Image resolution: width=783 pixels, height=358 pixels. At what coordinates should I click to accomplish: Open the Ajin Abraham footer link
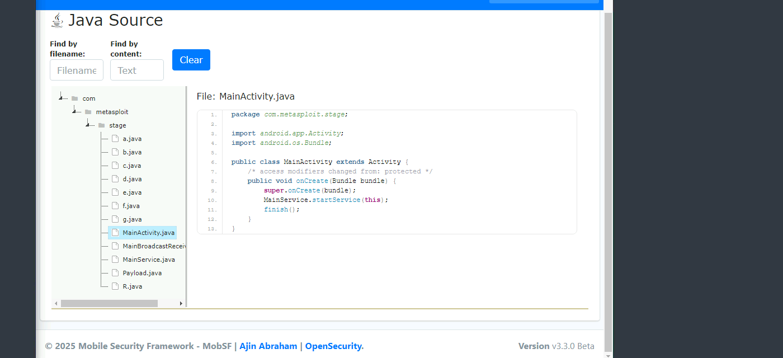click(268, 346)
